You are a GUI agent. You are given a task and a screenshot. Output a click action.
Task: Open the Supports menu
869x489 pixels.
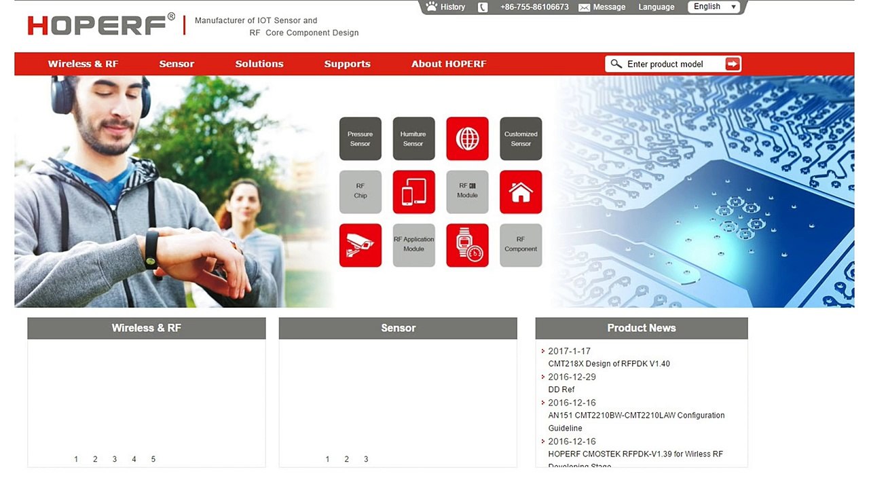[x=347, y=64]
